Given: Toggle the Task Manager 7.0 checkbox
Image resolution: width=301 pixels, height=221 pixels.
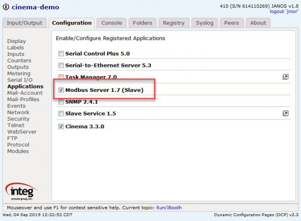Looking at the screenshot, I should pos(61,77).
